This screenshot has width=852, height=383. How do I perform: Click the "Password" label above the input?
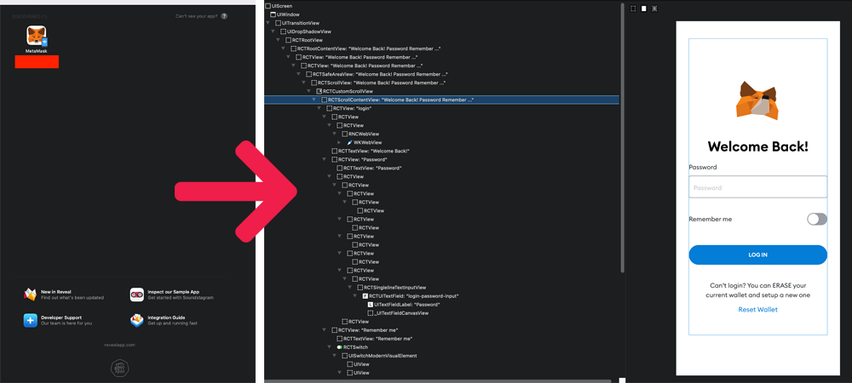[703, 167]
